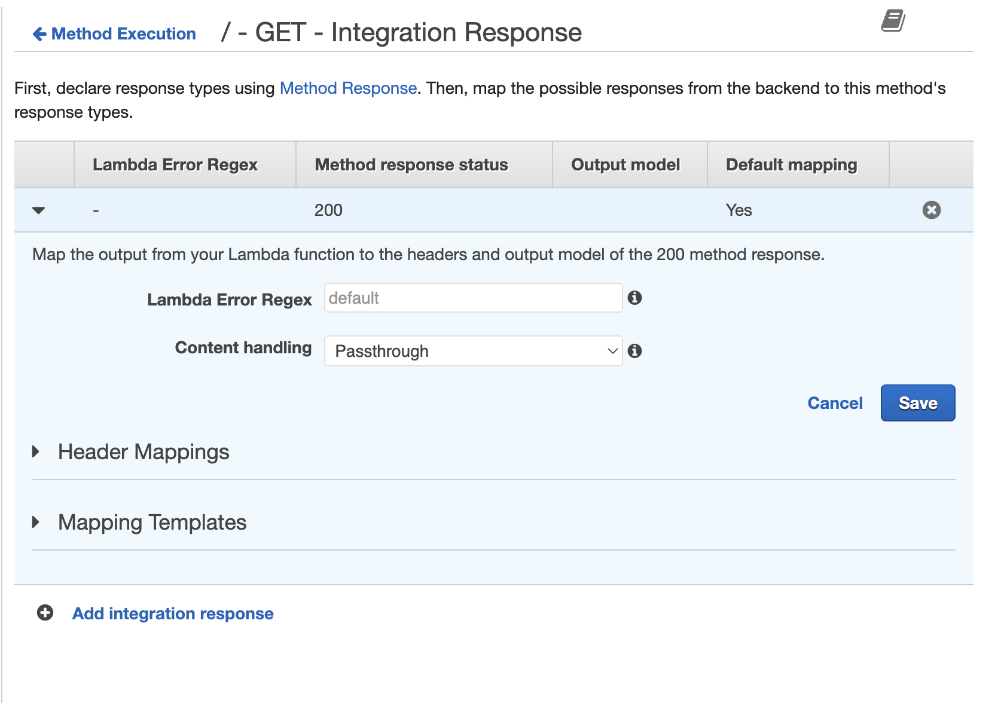Delete the 200 integration response via X icon
Image resolution: width=1001 pixels, height=703 pixels.
(x=931, y=210)
